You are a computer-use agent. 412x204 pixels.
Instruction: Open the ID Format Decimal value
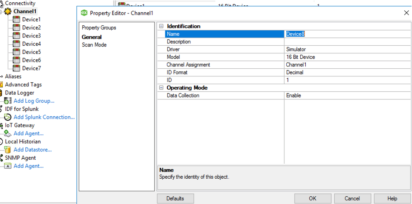pyautogui.click(x=348, y=72)
